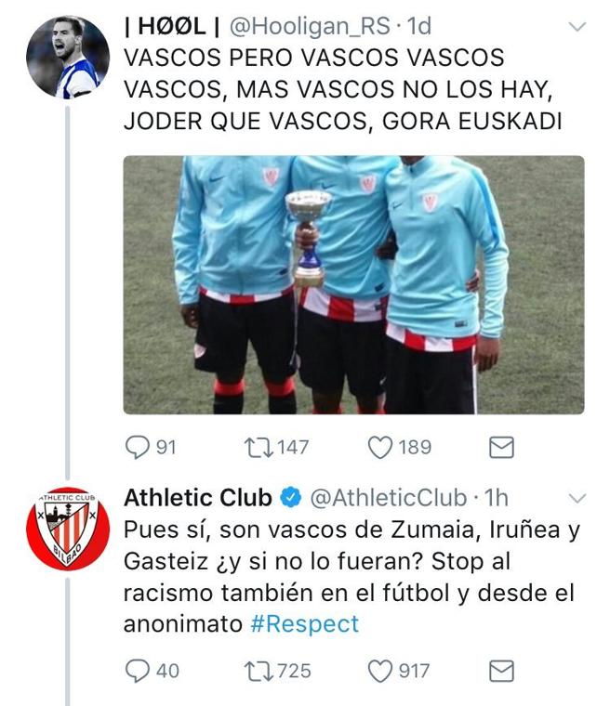Open the @Hooligan_RS handle
Screen dimensions: 610x706
(x=310, y=26)
